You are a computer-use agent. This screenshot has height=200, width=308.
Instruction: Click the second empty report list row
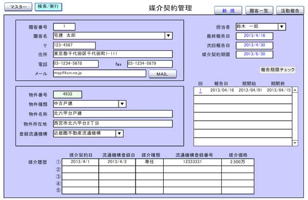point(243,108)
